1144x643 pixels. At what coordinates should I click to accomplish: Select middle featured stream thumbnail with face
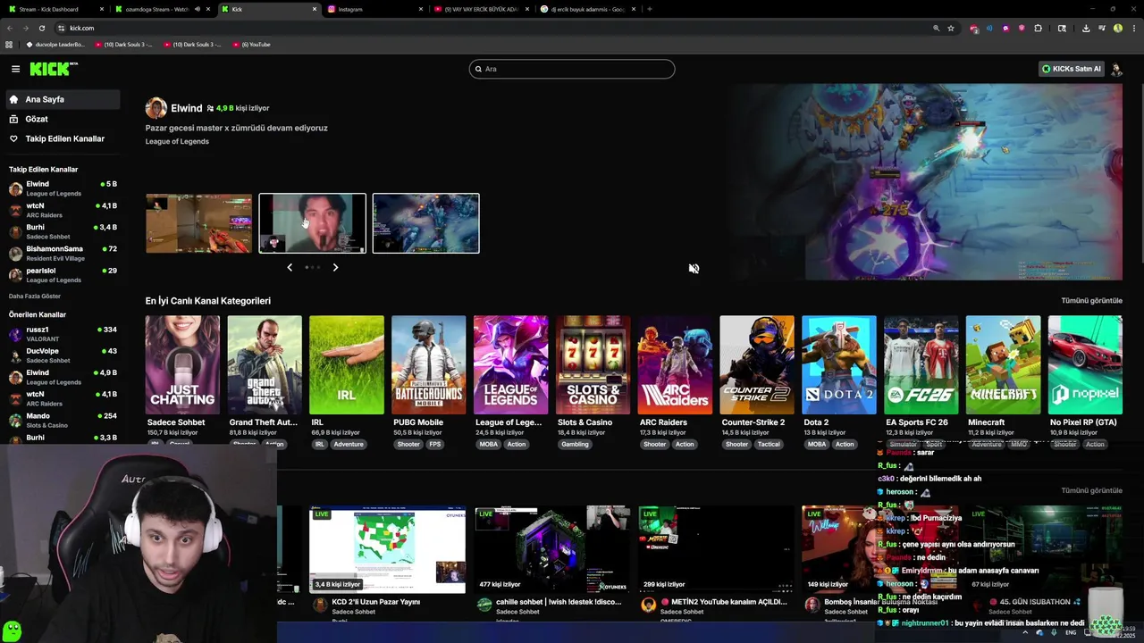pyautogui.click(x=312, y=223)
